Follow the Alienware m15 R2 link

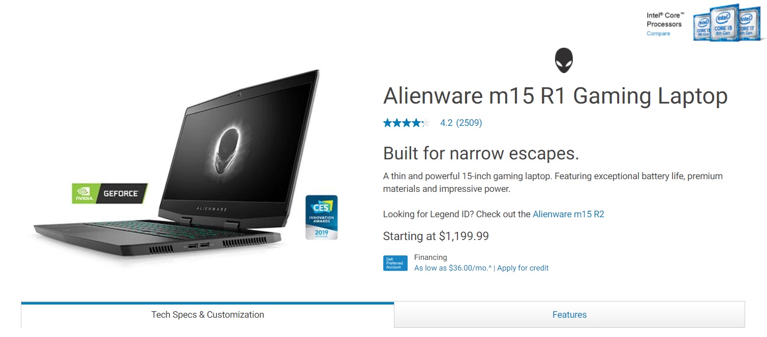(568, 214)
